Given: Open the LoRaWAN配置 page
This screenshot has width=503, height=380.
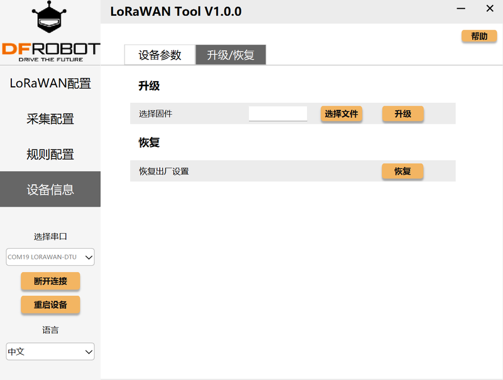Looking at the screenshot, I should [x=50, y=84].
